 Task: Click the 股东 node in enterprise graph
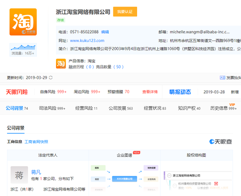coord(98,168)
